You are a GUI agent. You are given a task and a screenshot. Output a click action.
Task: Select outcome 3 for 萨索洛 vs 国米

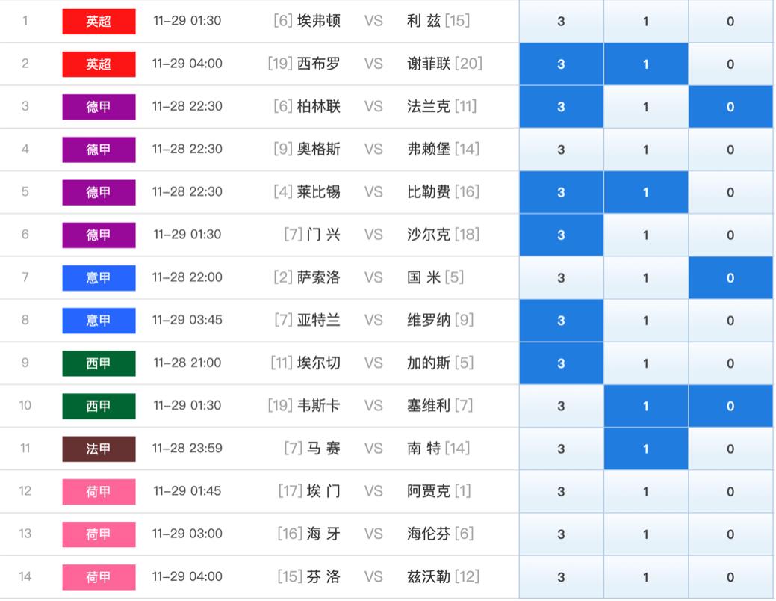pos(561,277)
